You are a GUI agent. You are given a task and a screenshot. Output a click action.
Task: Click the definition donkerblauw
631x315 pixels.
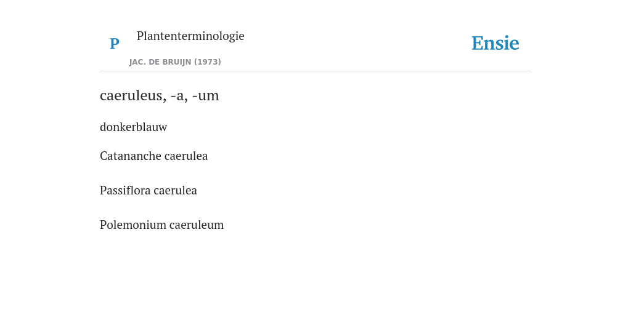[133, 127]
